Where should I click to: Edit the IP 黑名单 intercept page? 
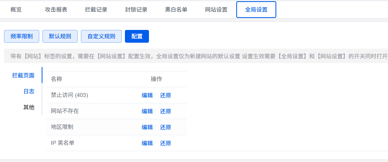147,143
